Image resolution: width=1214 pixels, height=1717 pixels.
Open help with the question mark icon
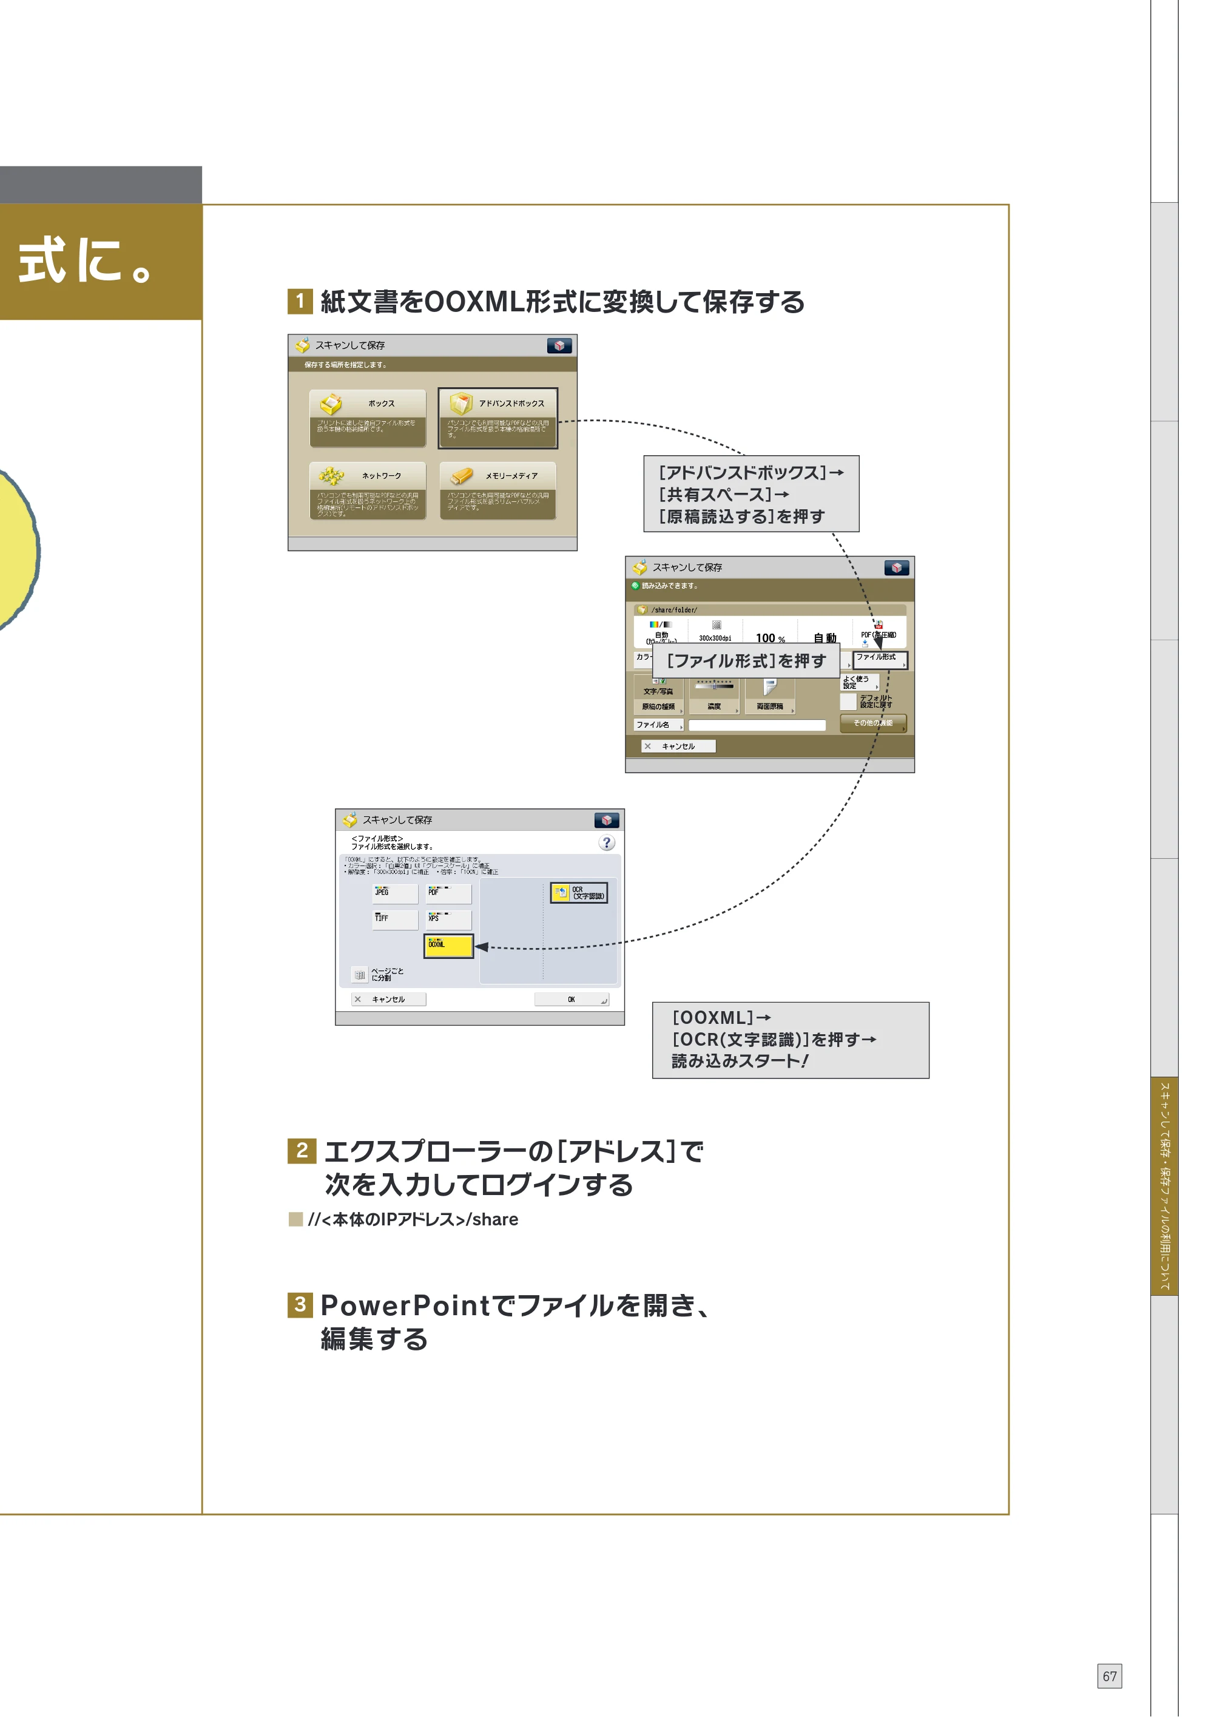point(607,844)
